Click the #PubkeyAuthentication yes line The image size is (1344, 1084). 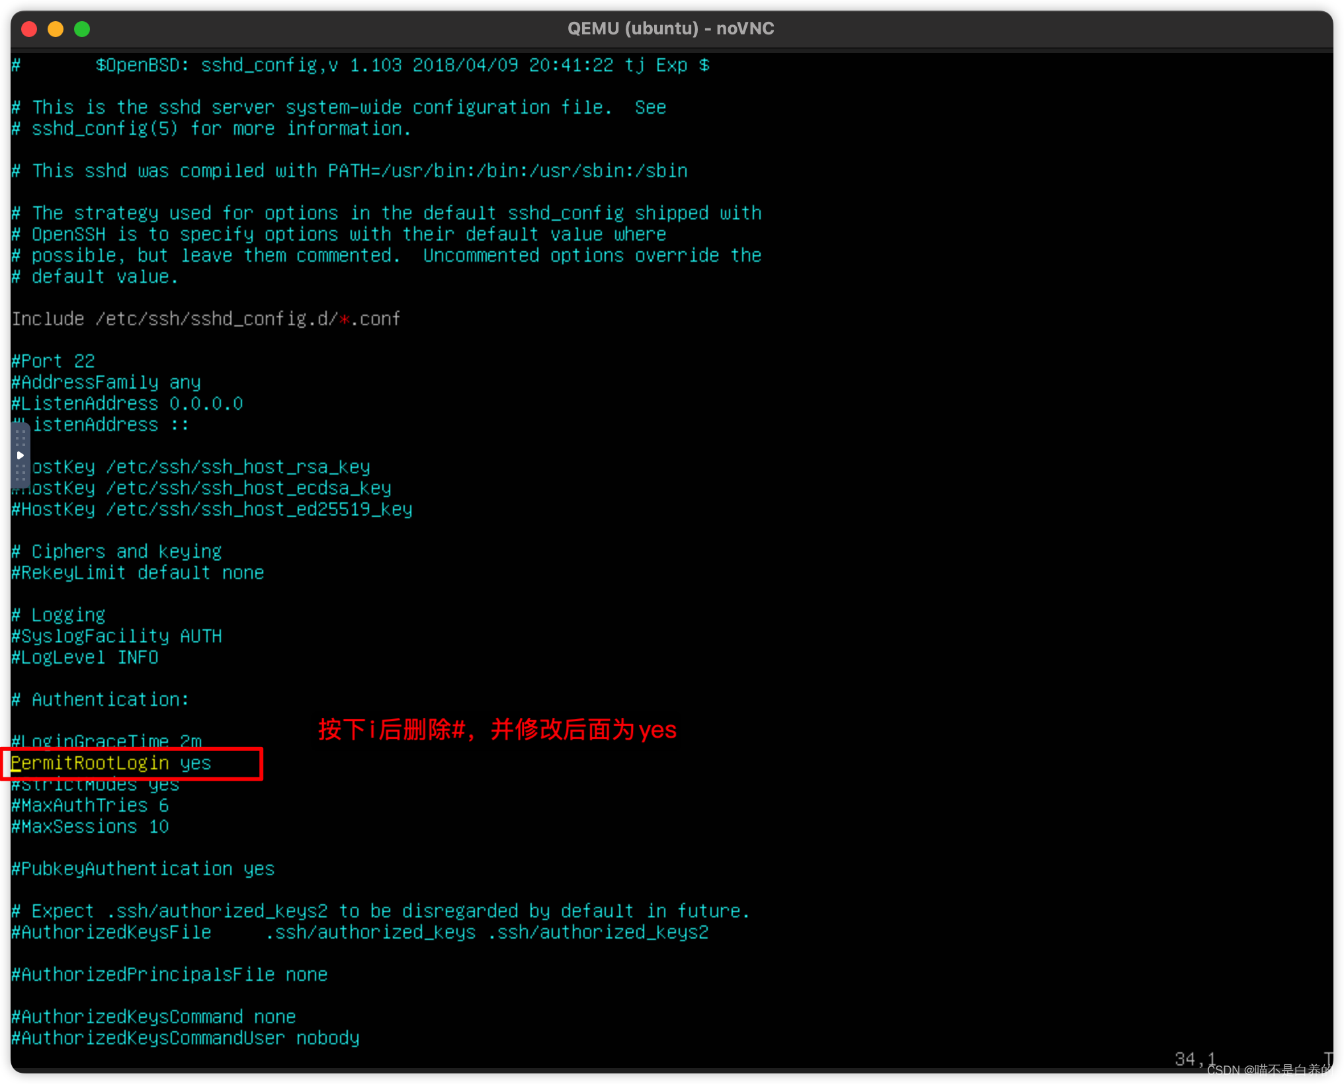click(x=143, y=869)
